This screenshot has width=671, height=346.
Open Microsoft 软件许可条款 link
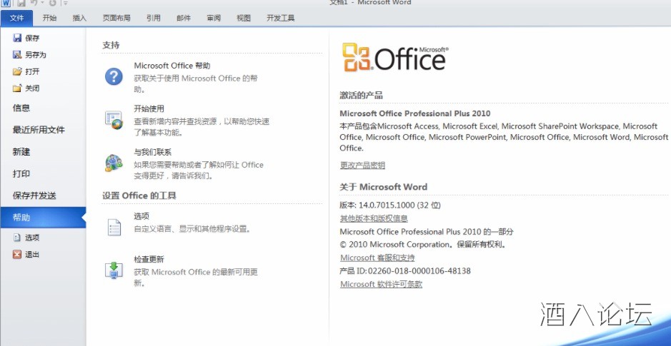pos(382,285)
